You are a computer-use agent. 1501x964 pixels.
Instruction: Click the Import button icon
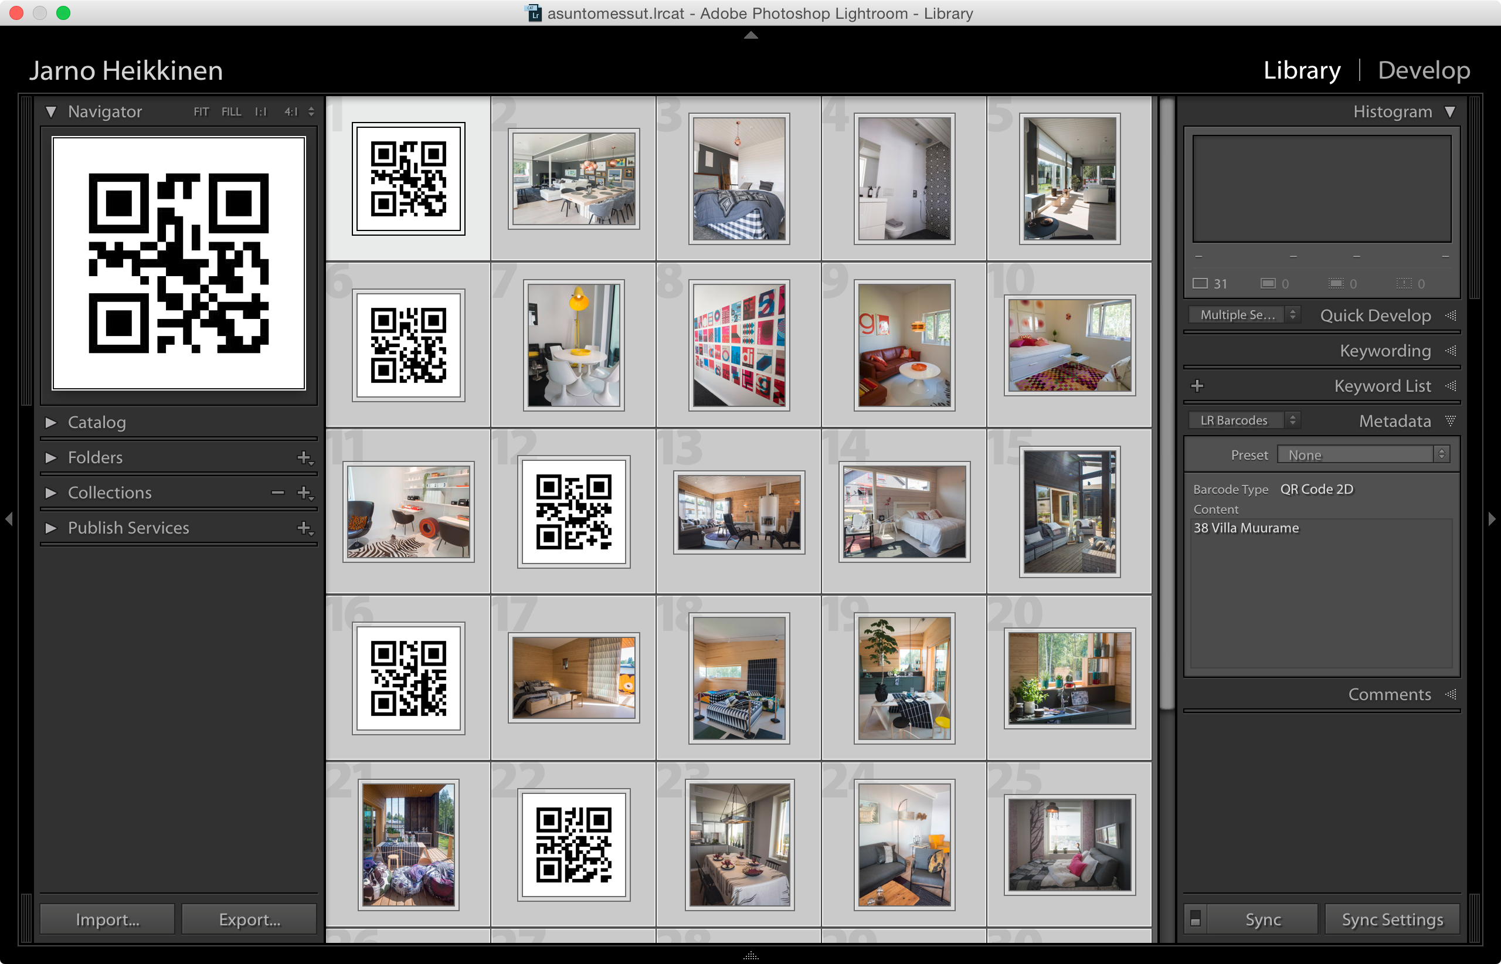tap(110, 918)
